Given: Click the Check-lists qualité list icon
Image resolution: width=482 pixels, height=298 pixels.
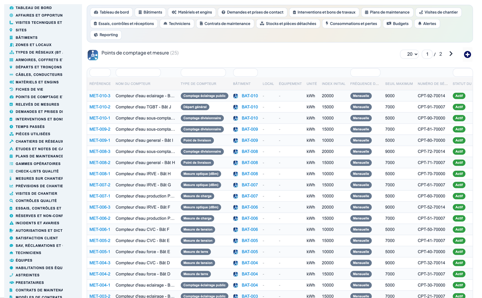Looking at the screenshot, I should pos(11,171).
